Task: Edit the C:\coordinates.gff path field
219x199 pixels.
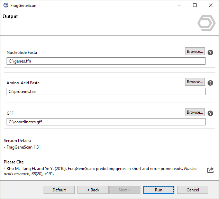Action: [x=106, y=122]
